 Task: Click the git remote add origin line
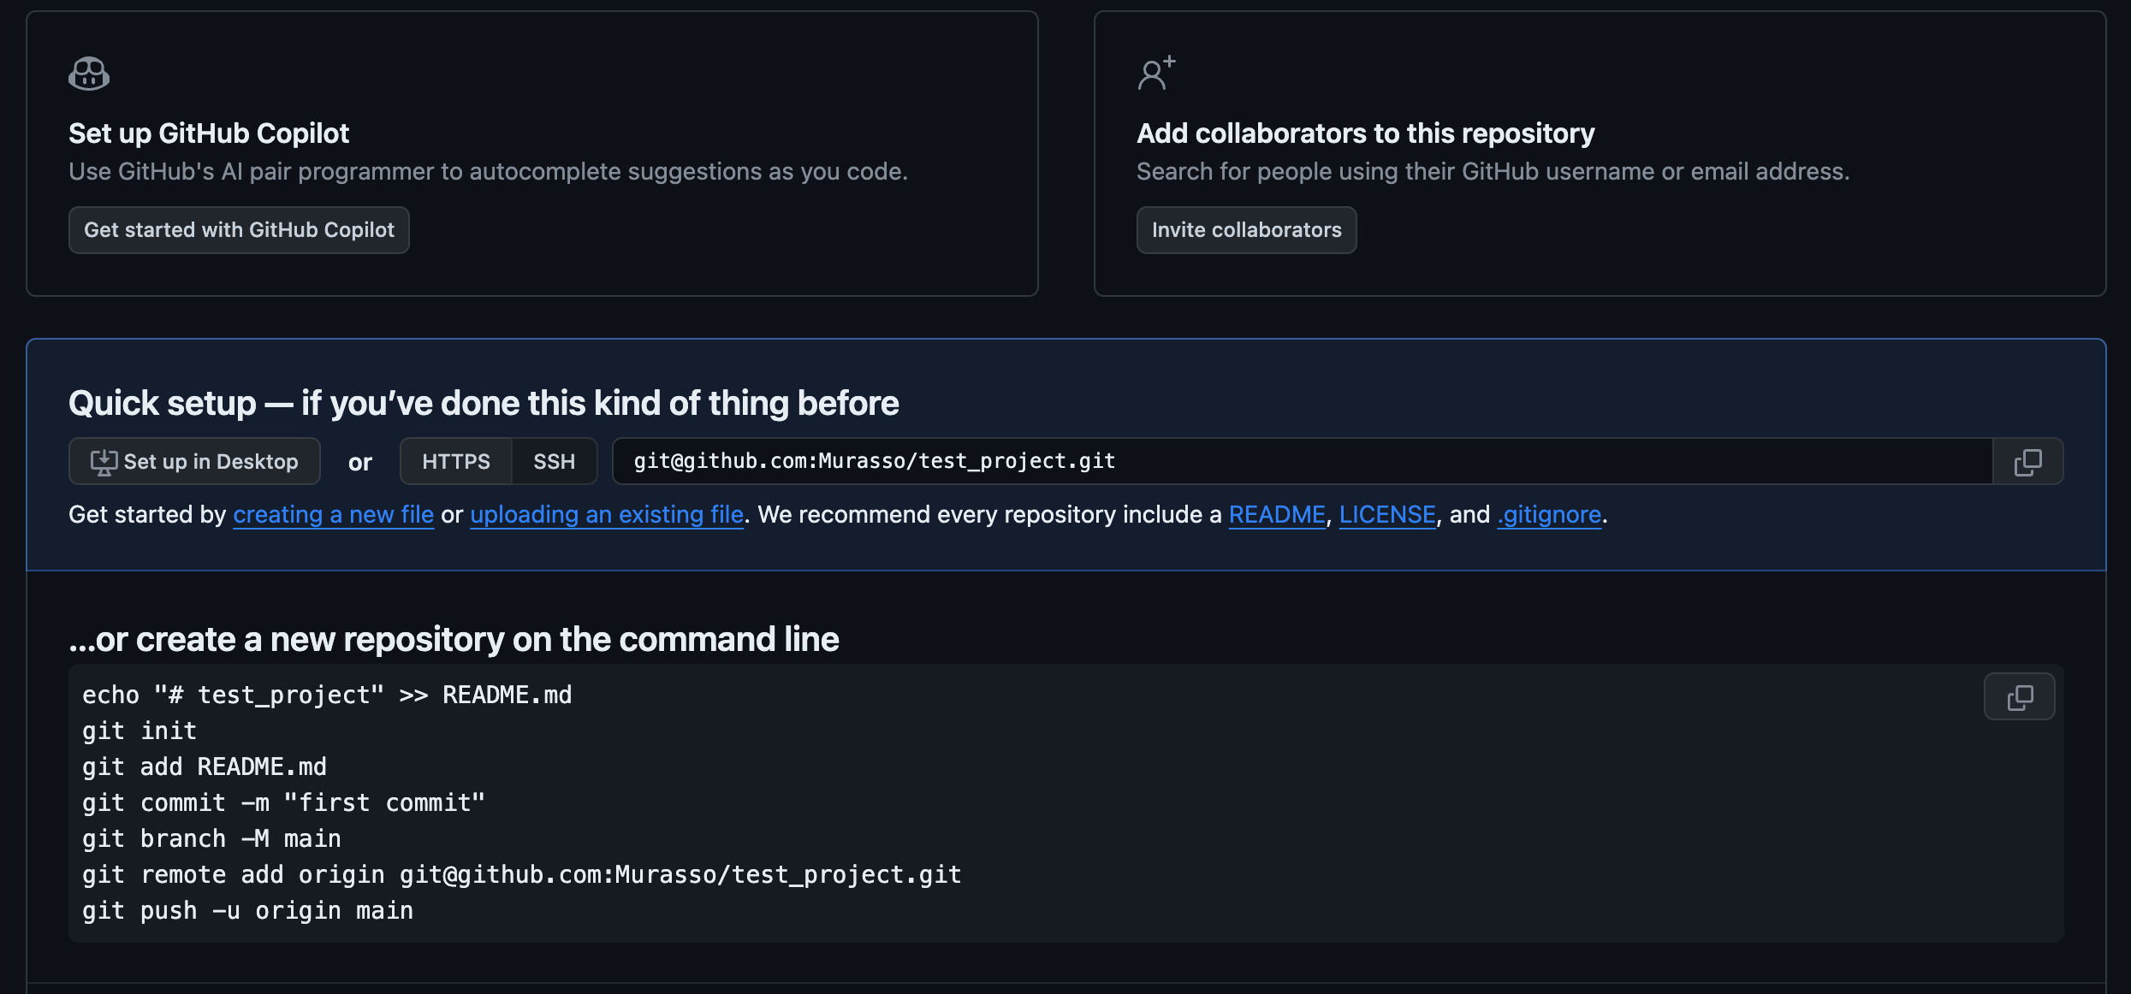click(x=522, y=875)
